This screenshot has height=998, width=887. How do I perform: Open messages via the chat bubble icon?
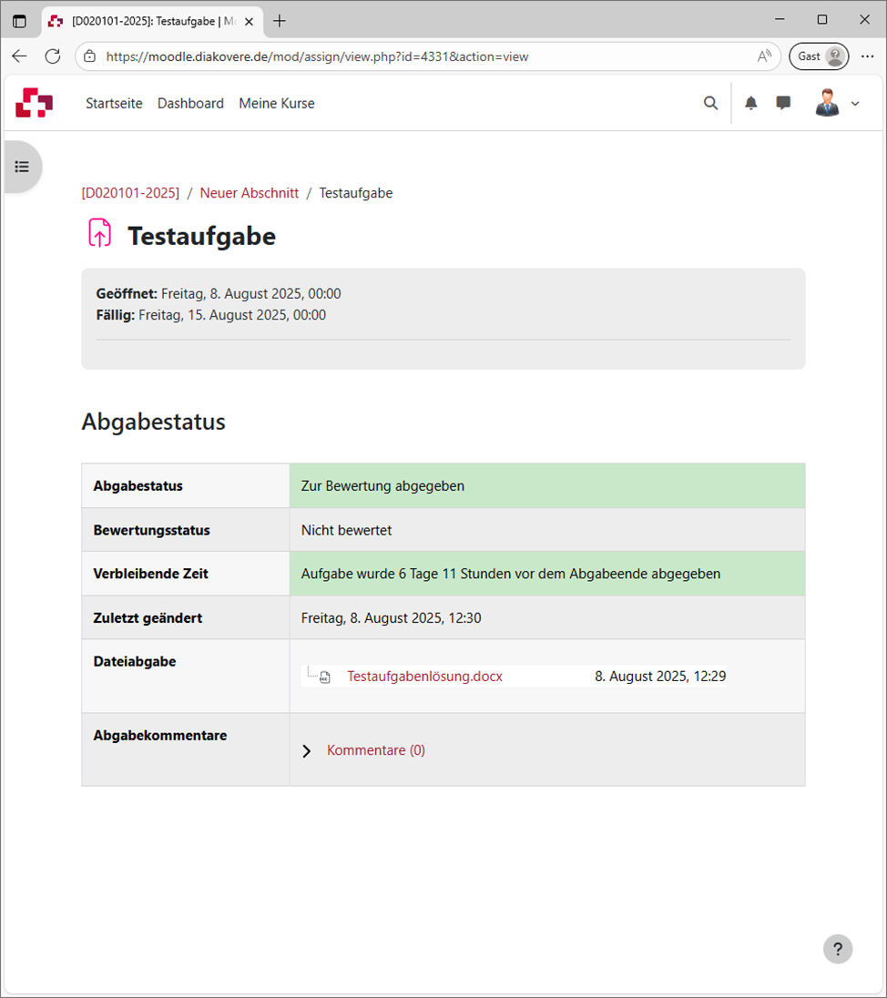[783, 103]
